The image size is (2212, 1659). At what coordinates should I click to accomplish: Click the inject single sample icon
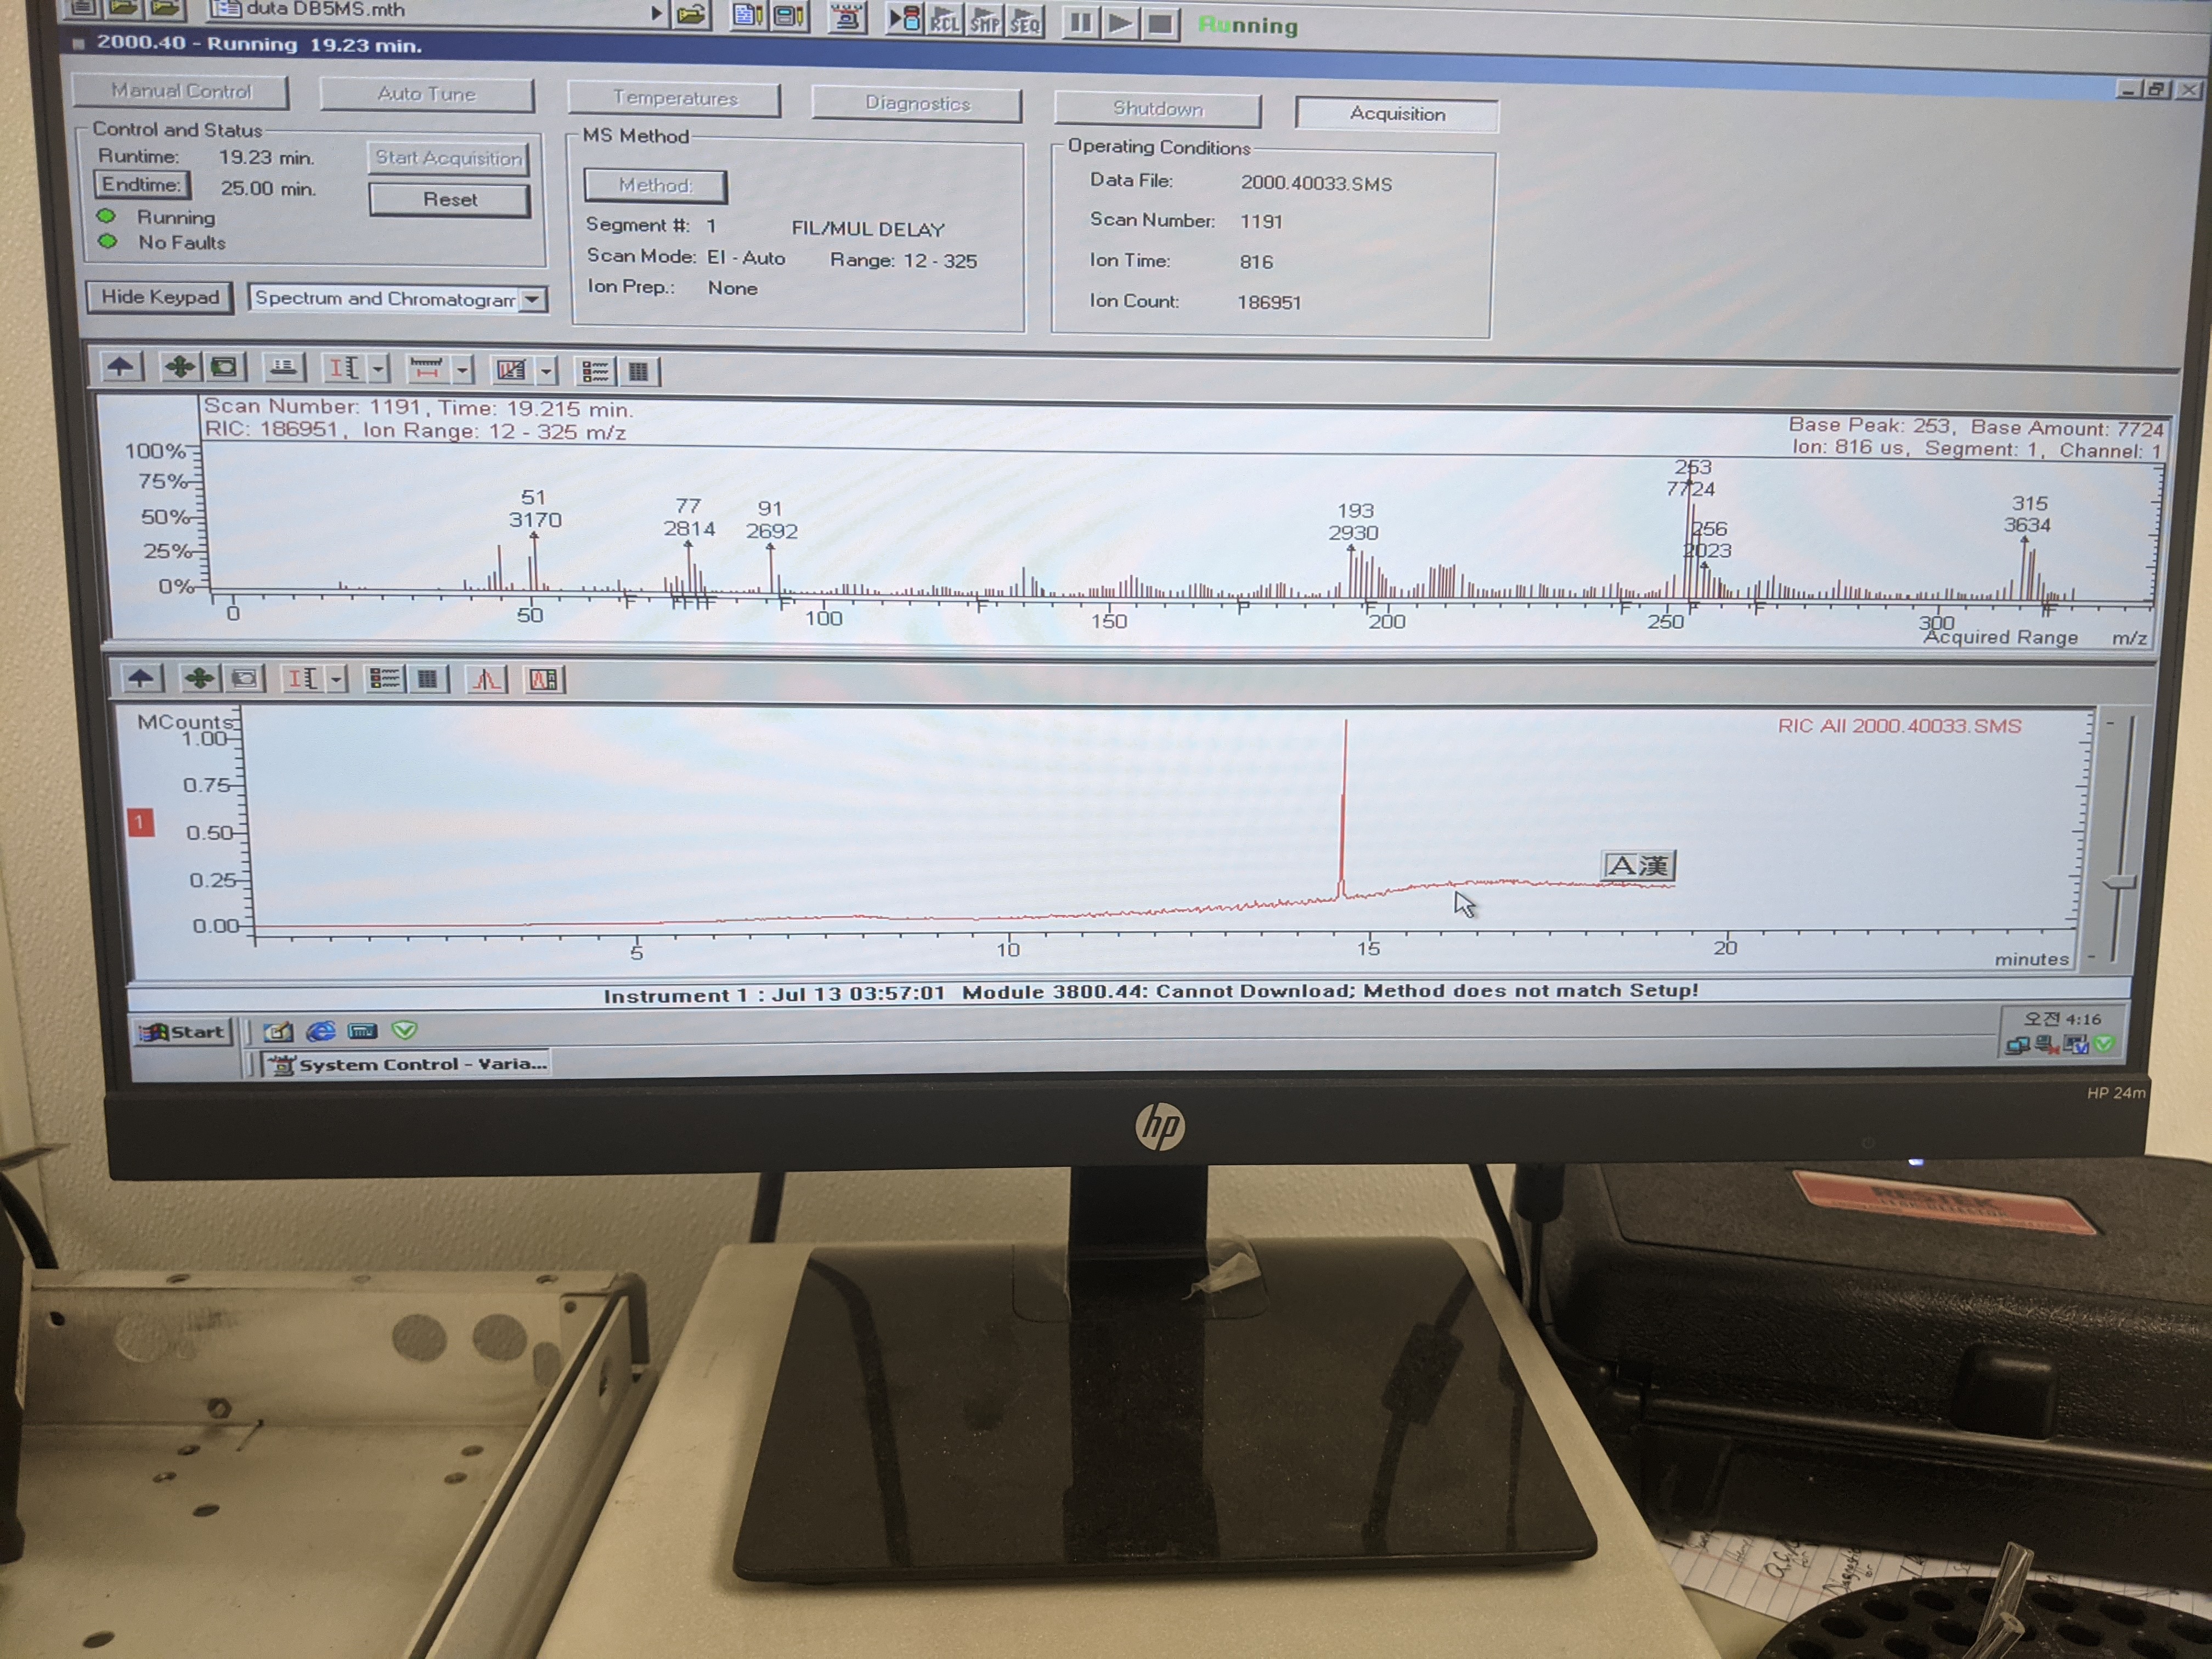(905, 19)
